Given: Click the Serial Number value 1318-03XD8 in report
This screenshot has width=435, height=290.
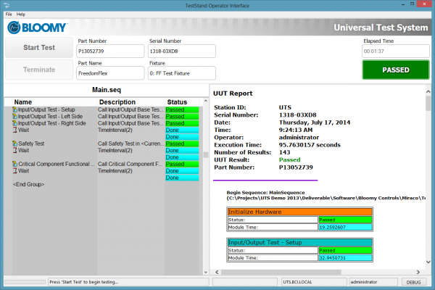Looking at the screenshot, I should (x=298, y=115).
